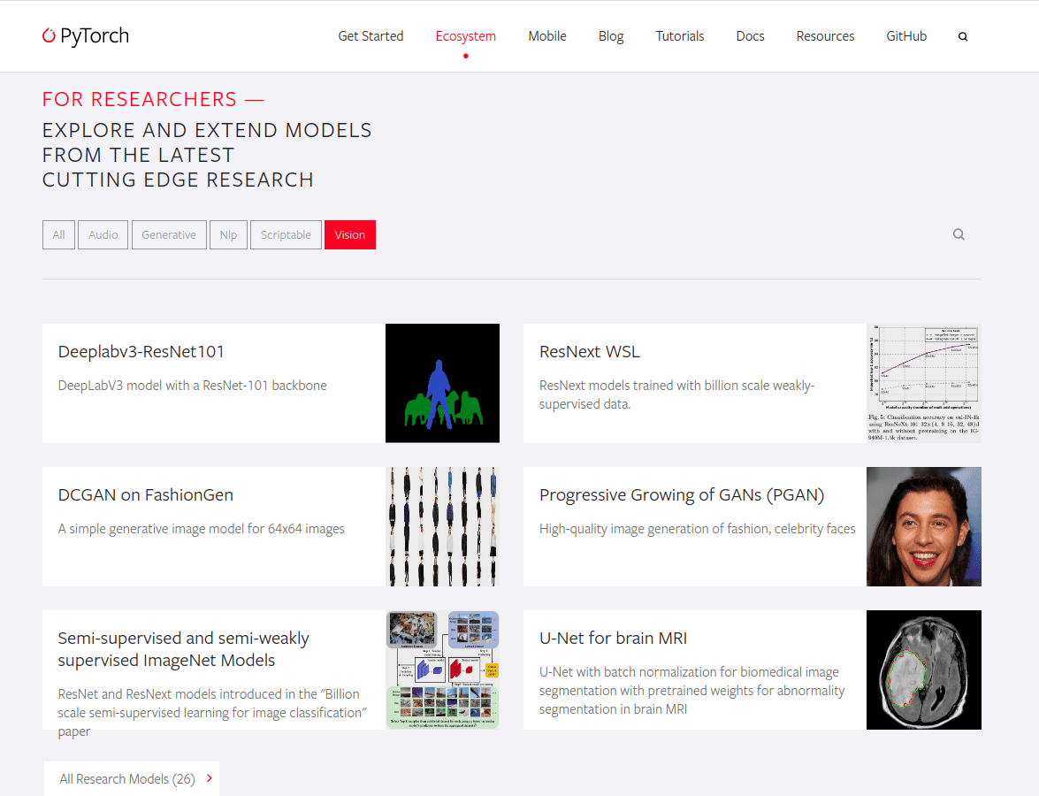Click 'ResNet and ResNext models introduced' description

pos(212,713)
